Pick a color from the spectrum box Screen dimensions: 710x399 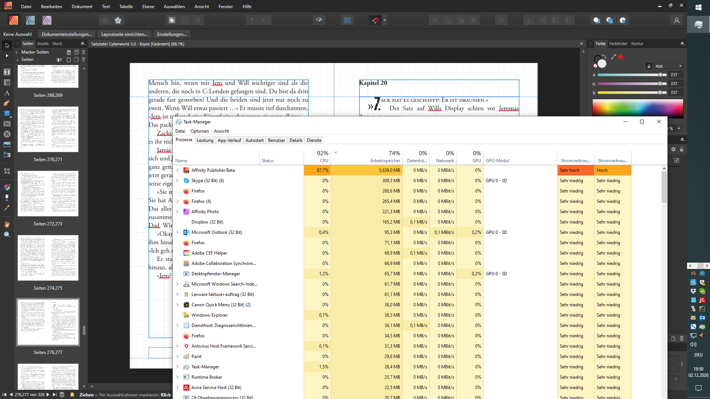(x=638, y=108)
